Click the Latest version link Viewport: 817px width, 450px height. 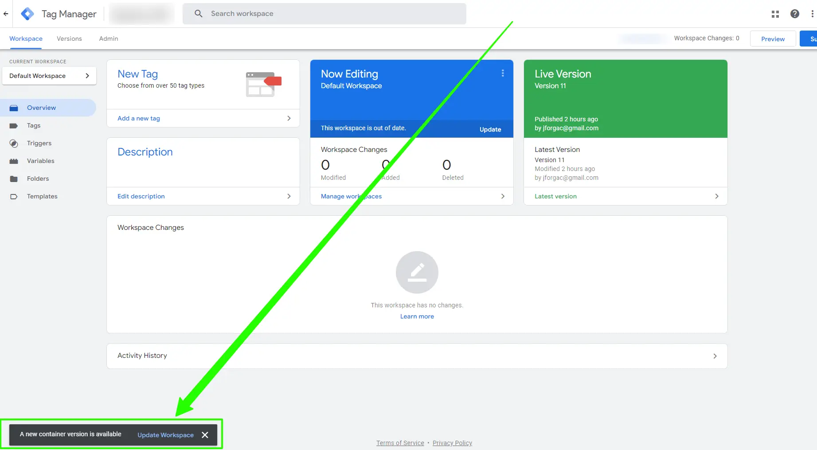click(x=555, y=196)
